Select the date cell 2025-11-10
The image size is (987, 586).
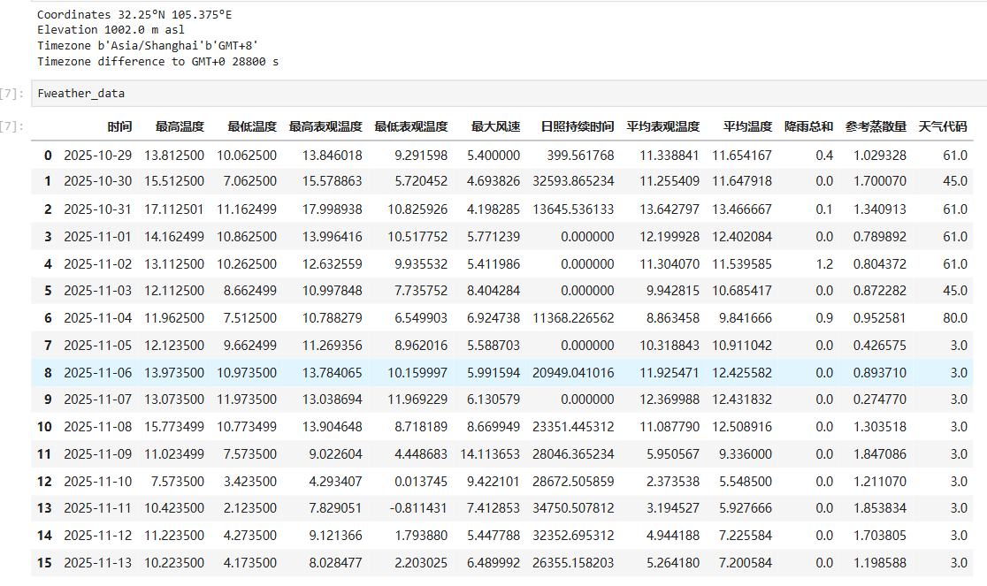pyautogui.click(x=98, y=482)
